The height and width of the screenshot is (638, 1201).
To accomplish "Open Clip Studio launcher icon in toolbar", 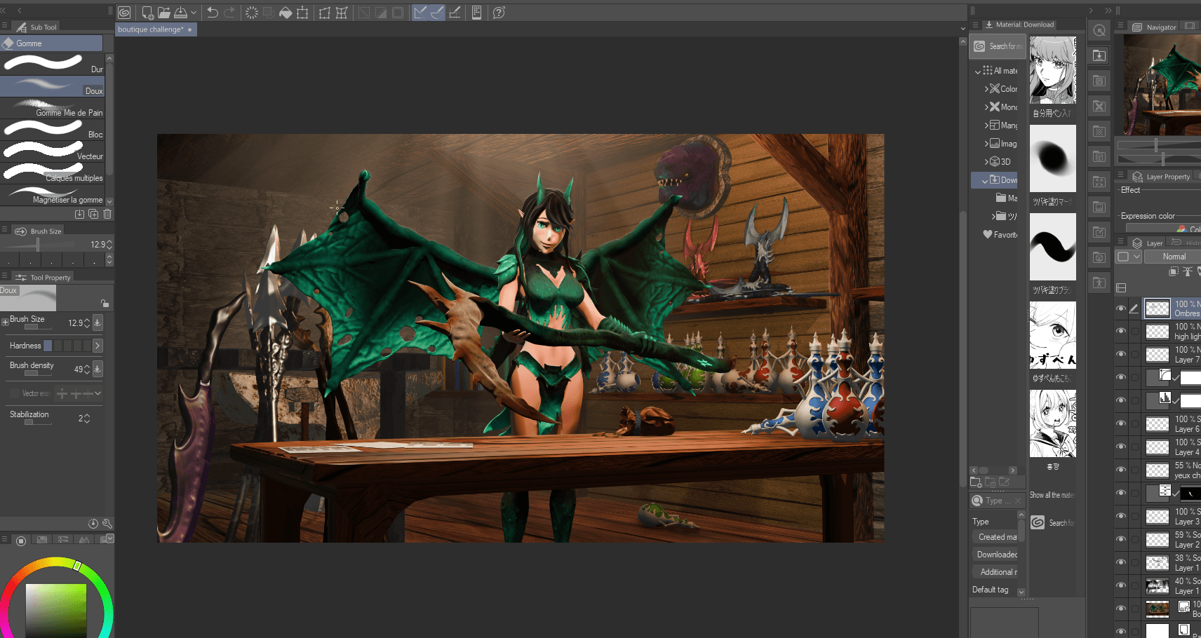I will coord(124,13).
